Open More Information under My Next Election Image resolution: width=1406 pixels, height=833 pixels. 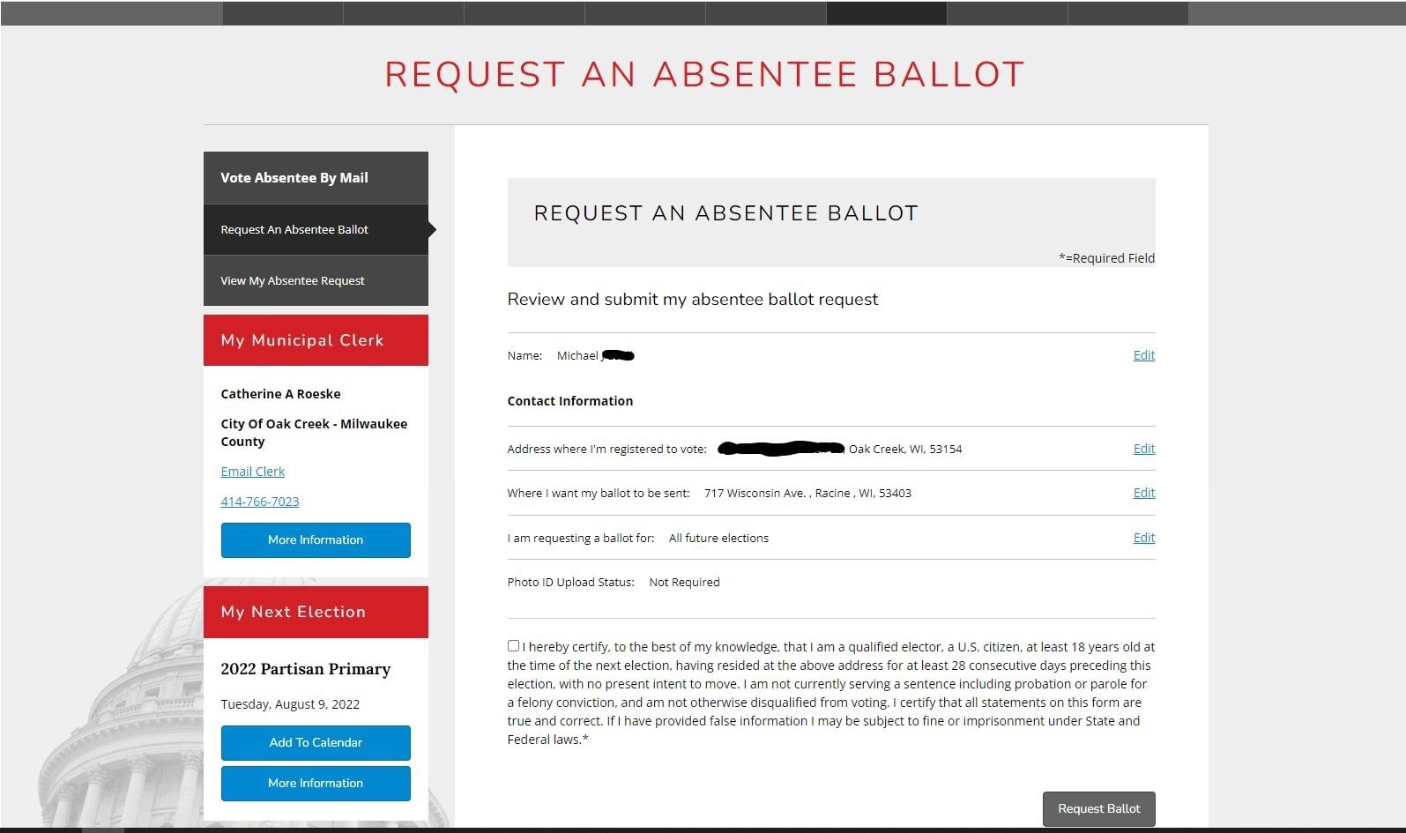point(316,784)
